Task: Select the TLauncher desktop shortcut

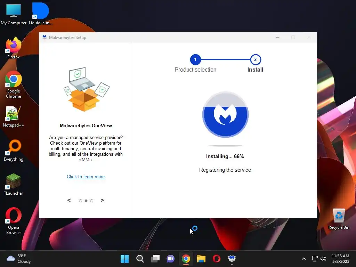Action: [x=14, y=184]
